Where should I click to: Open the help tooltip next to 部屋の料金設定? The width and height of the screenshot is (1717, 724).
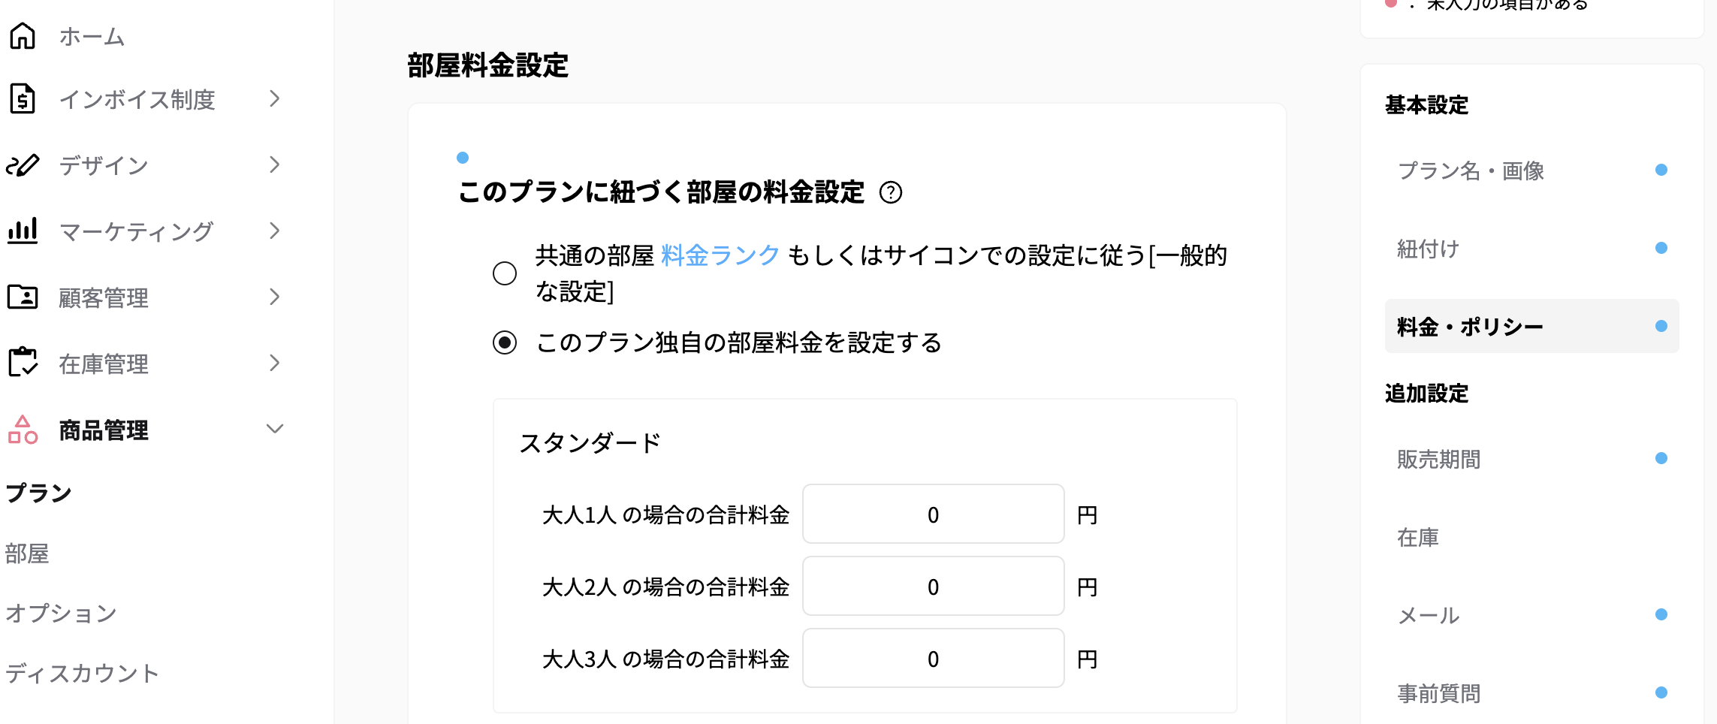point(891,193)
